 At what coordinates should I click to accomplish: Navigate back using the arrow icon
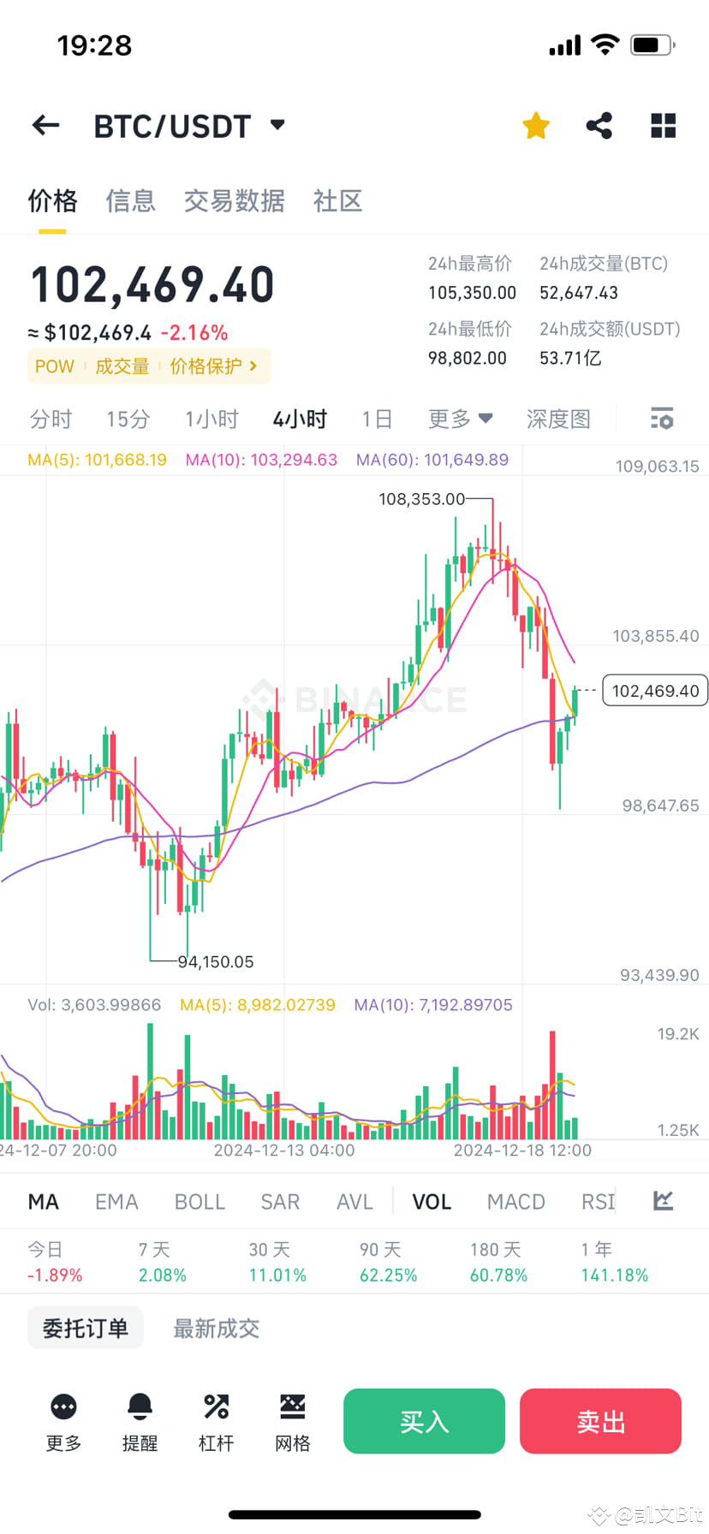pyautogui.click(x=45, y=125)
